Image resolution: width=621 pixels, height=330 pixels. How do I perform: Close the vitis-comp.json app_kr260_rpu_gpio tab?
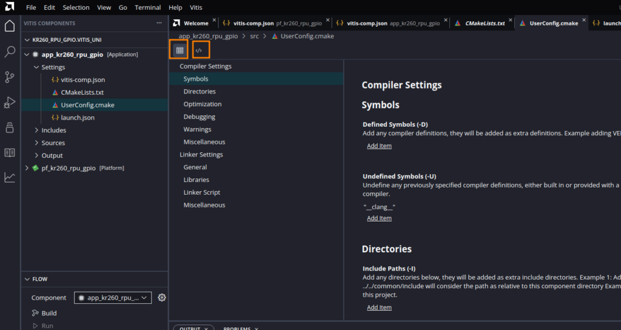click(446, 20)
